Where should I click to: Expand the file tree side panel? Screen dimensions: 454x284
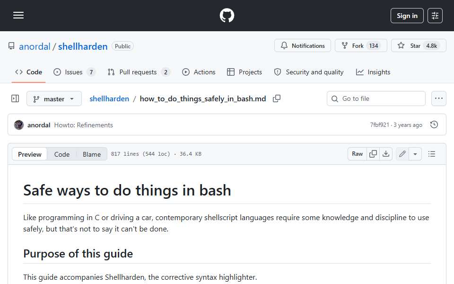click(x=15, y=98)
